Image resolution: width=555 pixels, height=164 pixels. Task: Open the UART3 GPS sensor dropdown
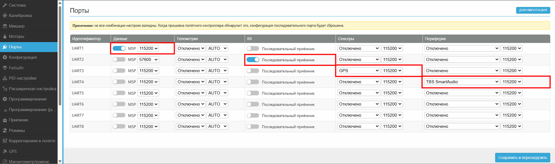pyautogui.click(x=358, y=71)
